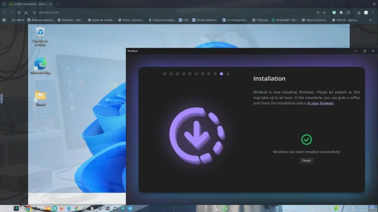Open browser three-dot menu

point(373,13)
